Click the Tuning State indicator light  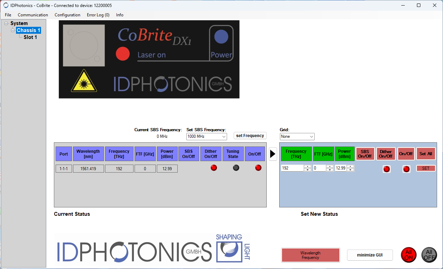pyautogui.click(x=236, y=168)
